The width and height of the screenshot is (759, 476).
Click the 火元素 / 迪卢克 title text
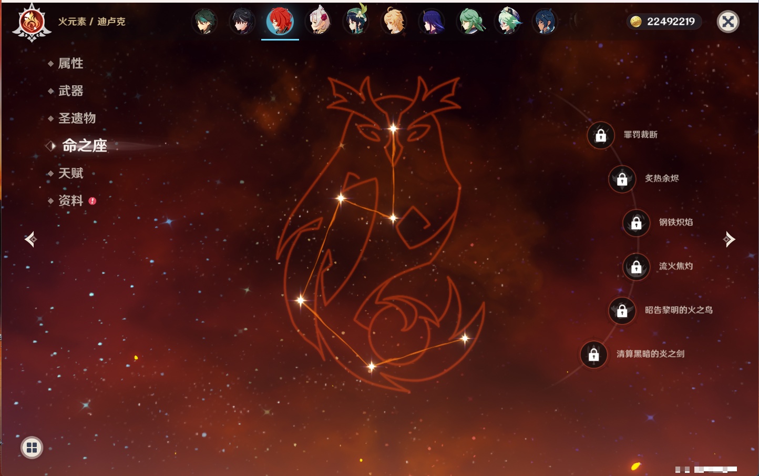coord(91,22)
